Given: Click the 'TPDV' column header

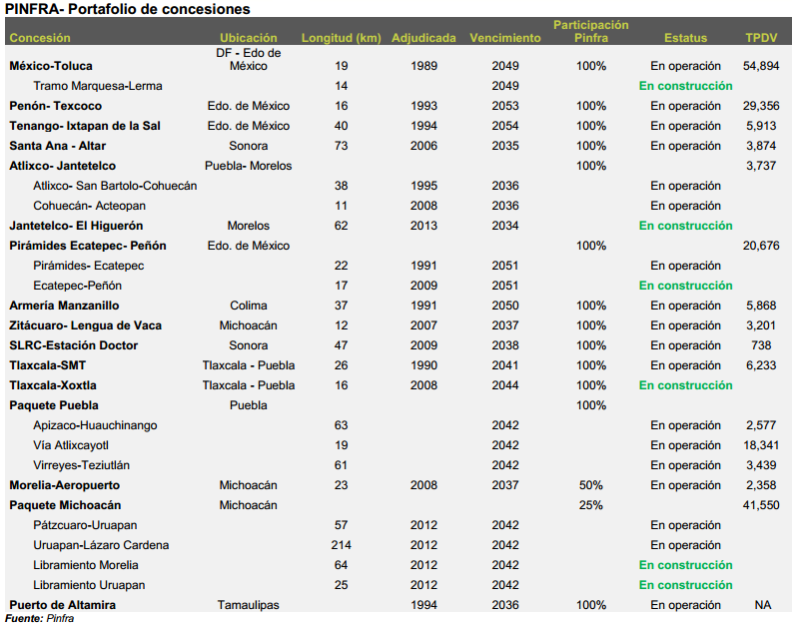Looking at the screenshot, I should pos(761,38).
